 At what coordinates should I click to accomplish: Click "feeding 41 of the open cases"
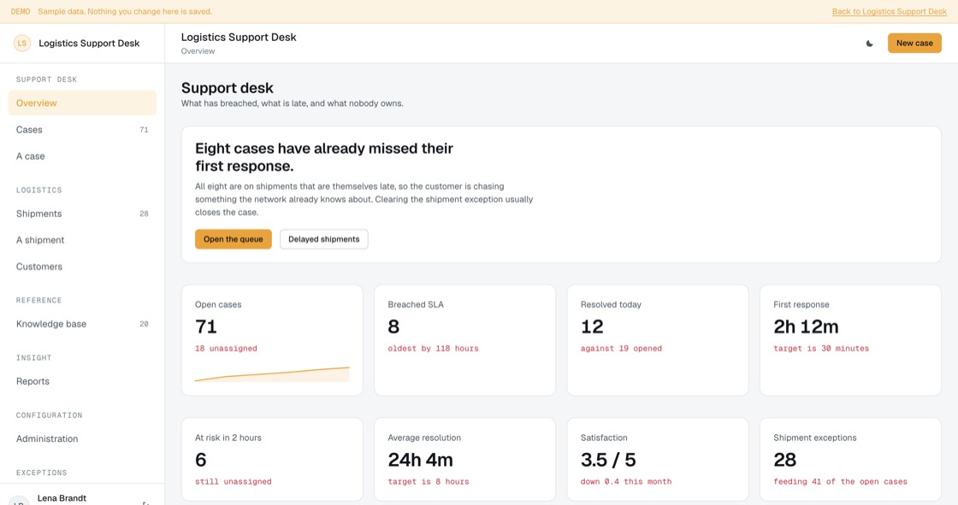841,482
